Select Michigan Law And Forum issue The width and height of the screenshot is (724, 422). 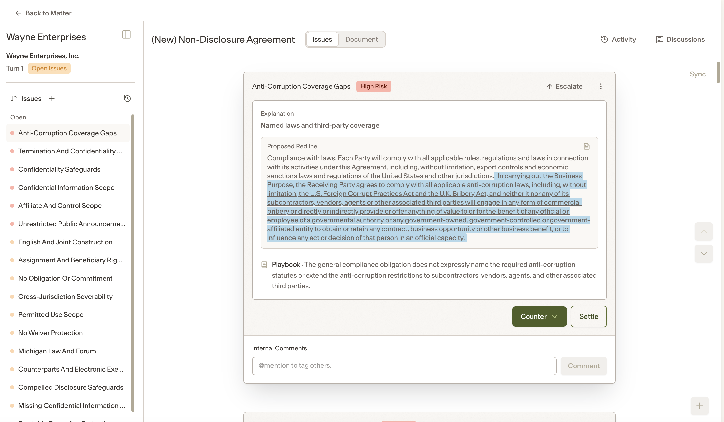67,351
